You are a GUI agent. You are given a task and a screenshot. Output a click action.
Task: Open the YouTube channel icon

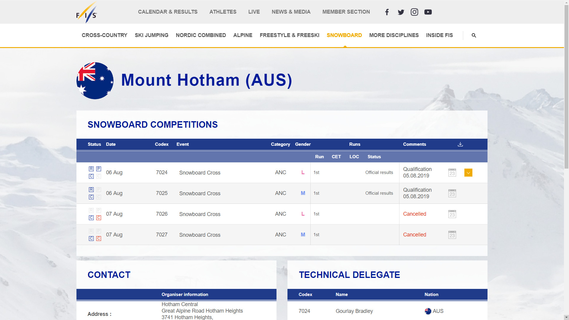(428, 12)
